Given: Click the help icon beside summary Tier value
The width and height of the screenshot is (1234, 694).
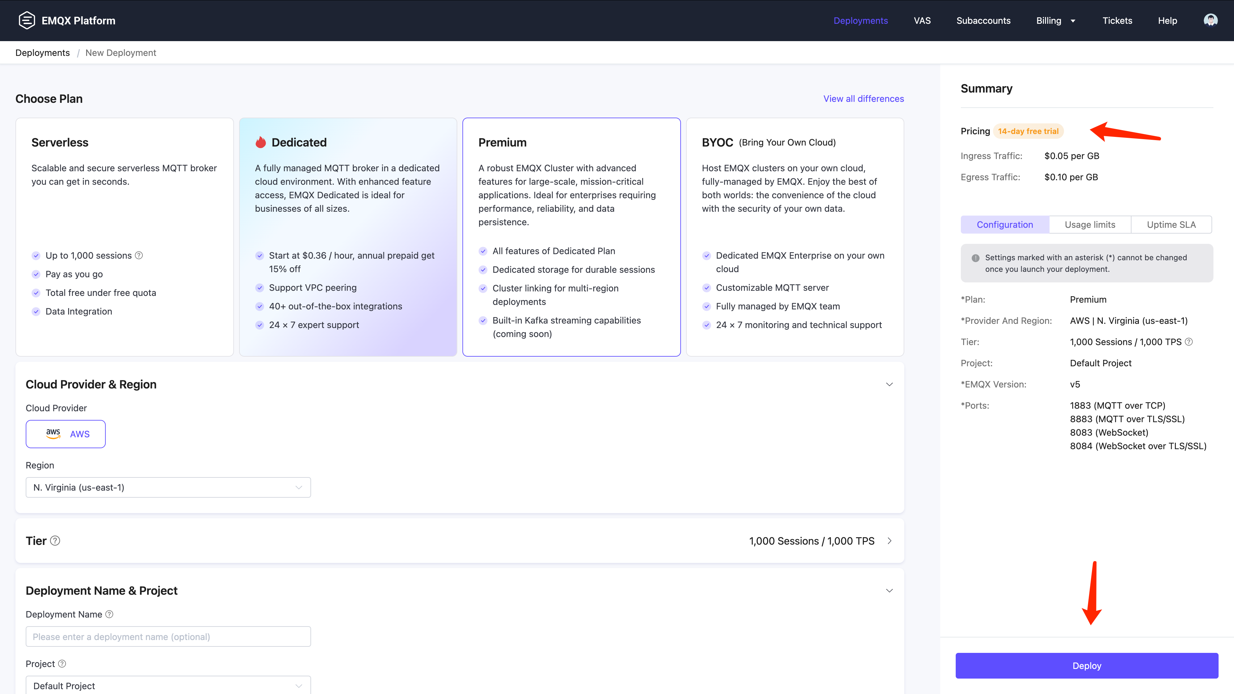Looking at the screenshot, I should point(1189,342).
